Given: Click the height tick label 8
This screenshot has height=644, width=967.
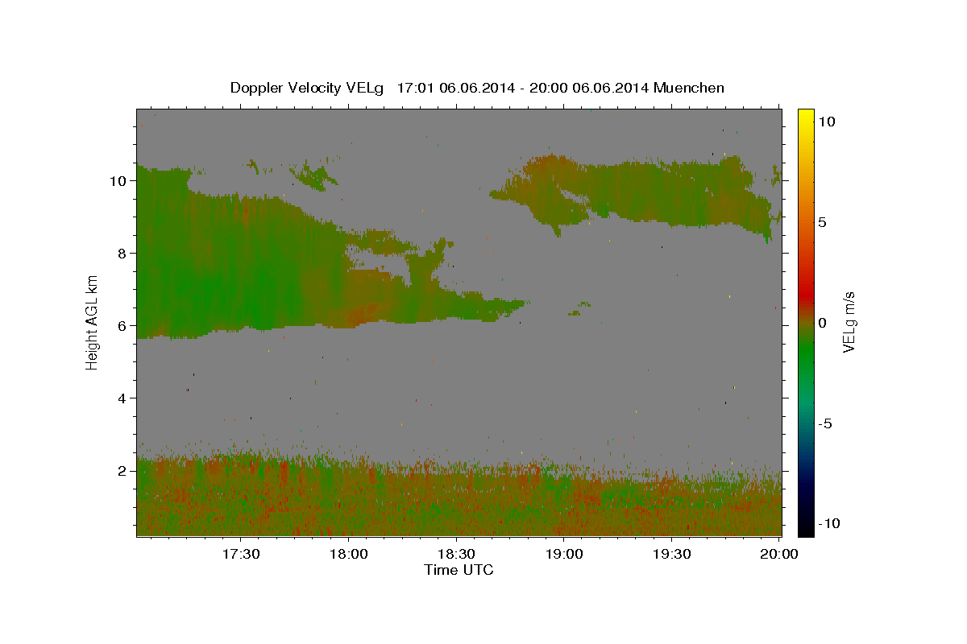Looking at the screenshot, I should point(123,254).
